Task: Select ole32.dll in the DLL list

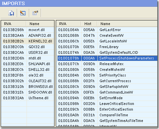Action: tap(28, 75)
